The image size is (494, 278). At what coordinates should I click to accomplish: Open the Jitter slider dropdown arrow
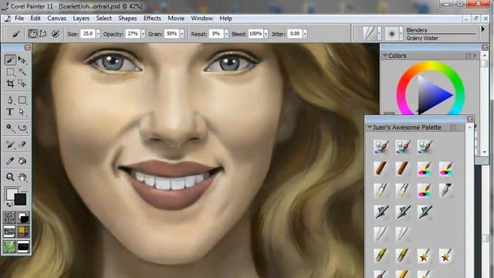click(305, 34)
